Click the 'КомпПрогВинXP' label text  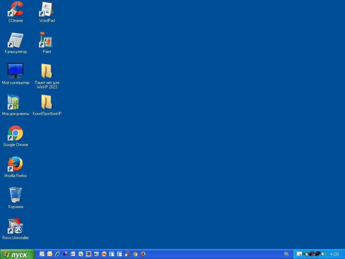47,114
